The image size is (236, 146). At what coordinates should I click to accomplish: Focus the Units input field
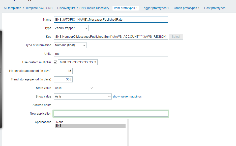pos(111,54)
